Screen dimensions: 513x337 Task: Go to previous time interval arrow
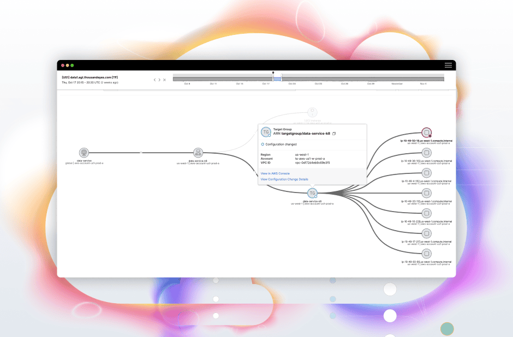tap(154, 80)
